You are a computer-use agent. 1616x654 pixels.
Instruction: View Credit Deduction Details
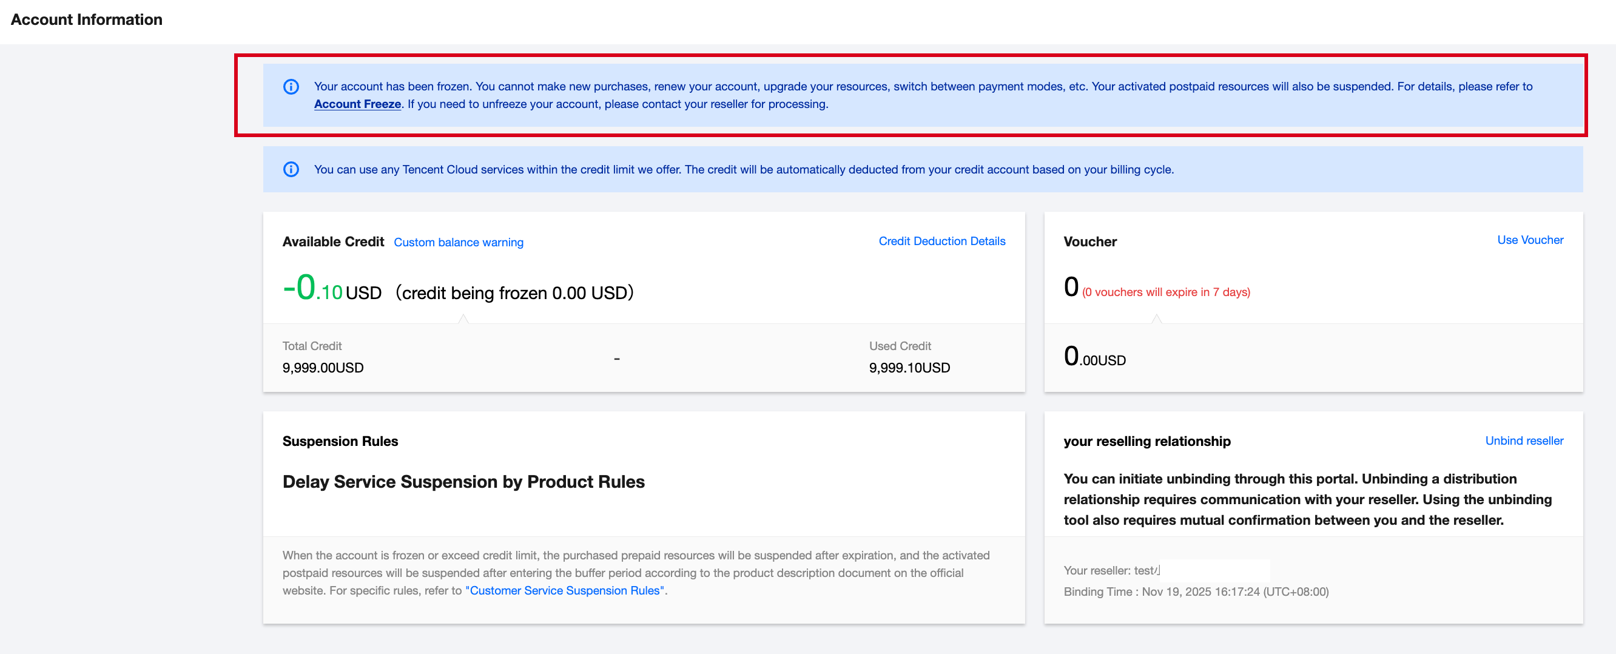pos(941,241)
